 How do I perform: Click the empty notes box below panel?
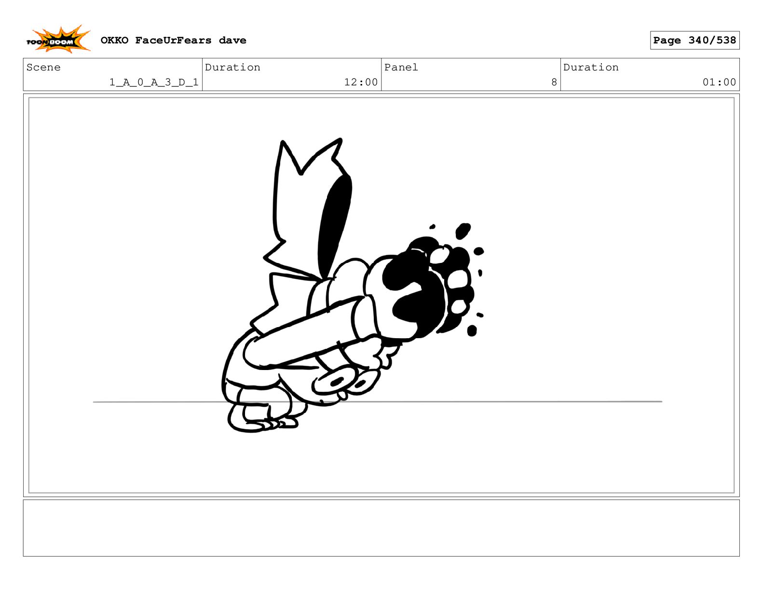tap(381, 528)
